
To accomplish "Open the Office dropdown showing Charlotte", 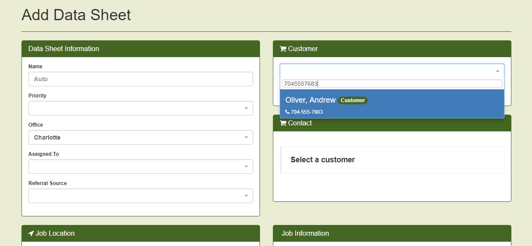I will [141, 137].
